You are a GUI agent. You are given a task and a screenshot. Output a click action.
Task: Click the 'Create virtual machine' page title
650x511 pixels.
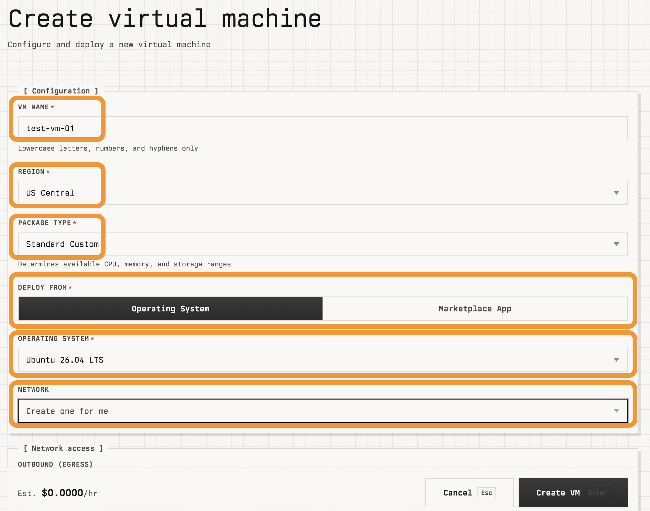(x=165, y=19)
